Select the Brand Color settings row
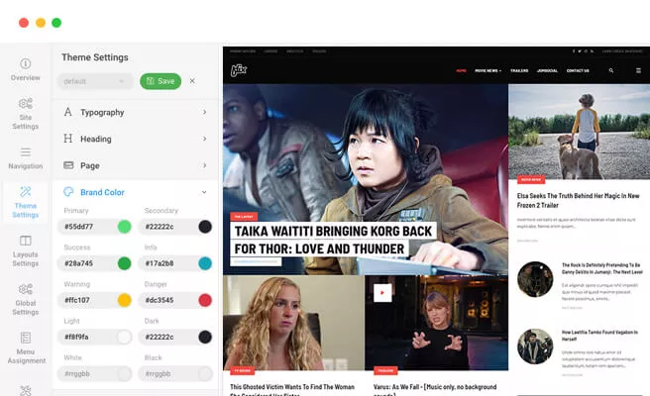 [x=136, y=192]
